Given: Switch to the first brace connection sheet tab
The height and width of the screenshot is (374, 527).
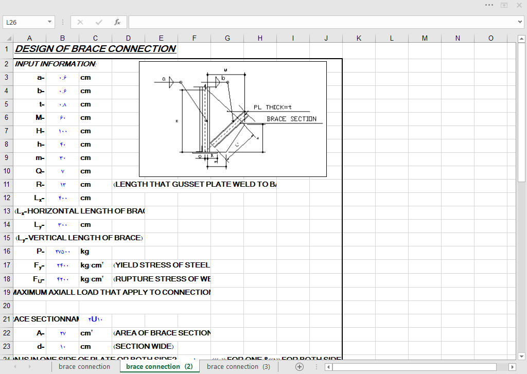Looking at the screenshot, I should pos(84,367).
